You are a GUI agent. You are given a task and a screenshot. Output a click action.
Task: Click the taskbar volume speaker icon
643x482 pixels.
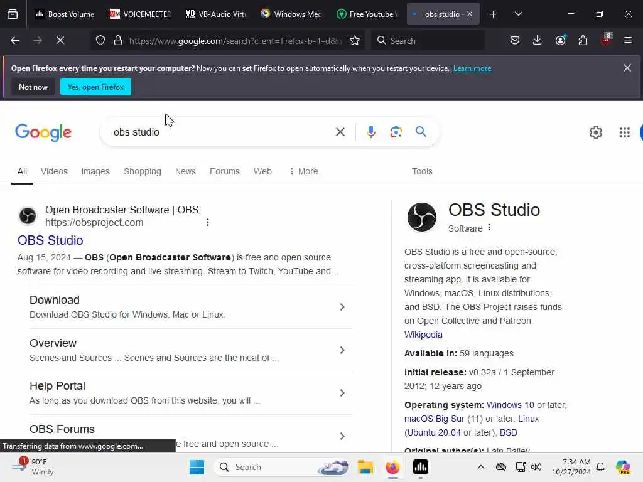[536, 467]
